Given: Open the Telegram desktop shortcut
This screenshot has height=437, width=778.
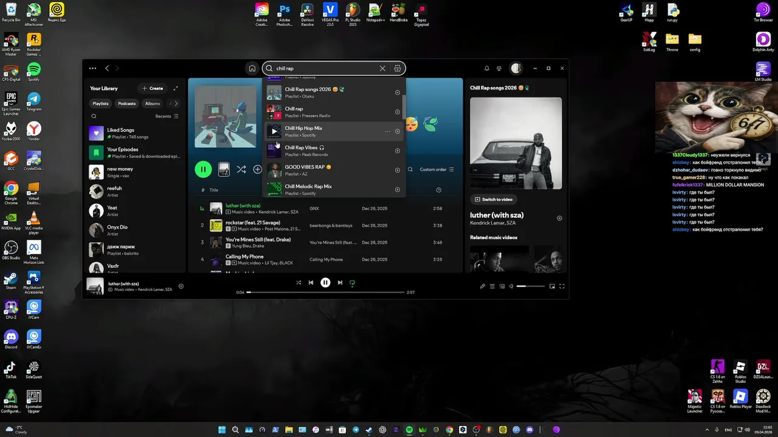Looking at the screenshot, I should point(34,101).
